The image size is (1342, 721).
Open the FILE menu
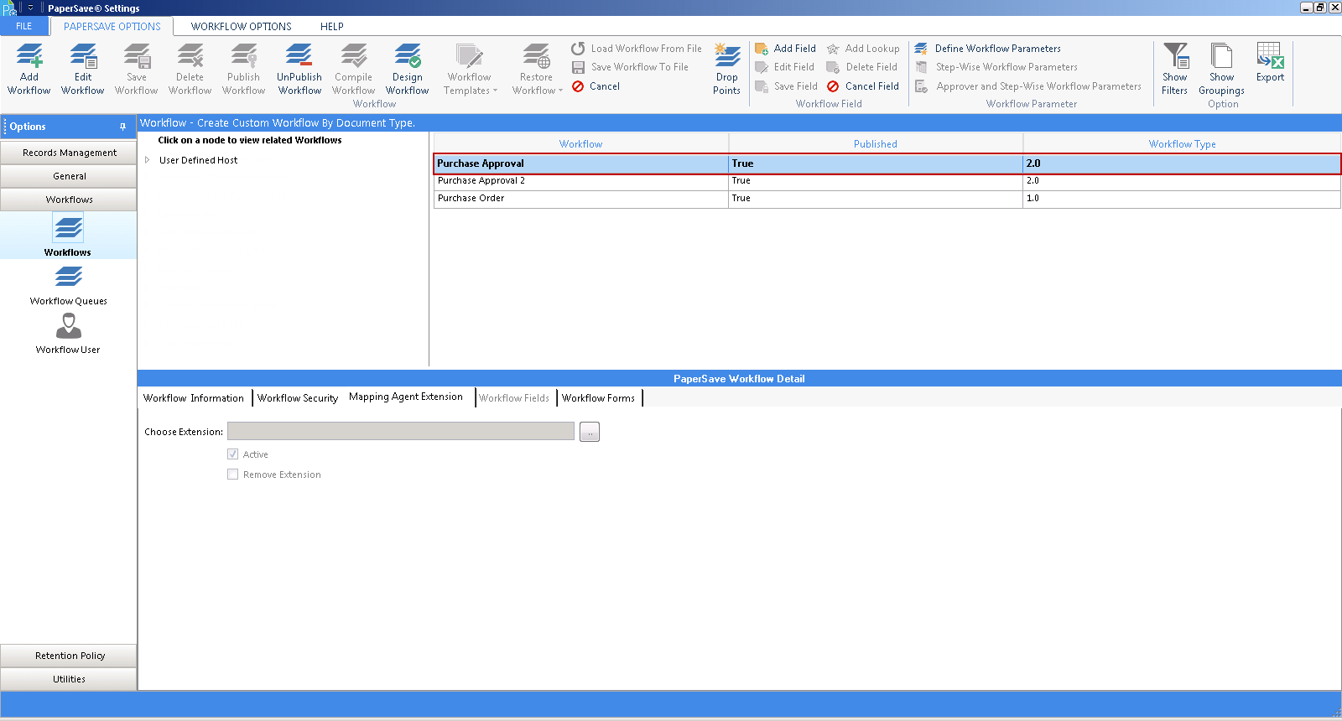(x=24, y=26)
